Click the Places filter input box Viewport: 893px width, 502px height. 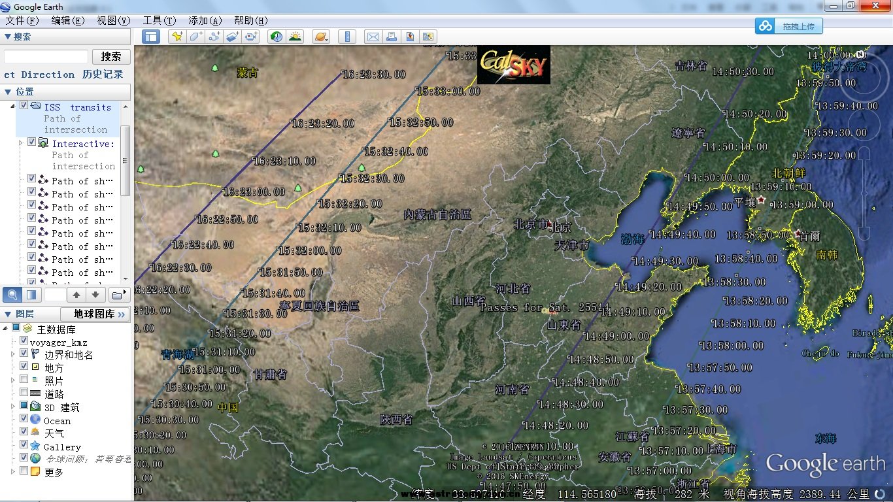pyautogui.click(x=55, y=295)
